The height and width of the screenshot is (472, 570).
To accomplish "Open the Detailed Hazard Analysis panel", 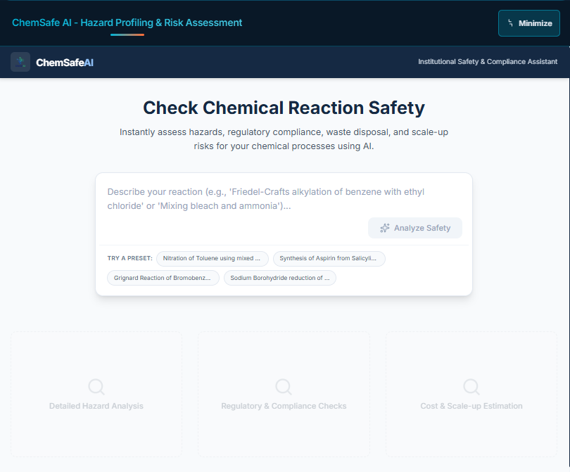I will [x=96, y=394].
